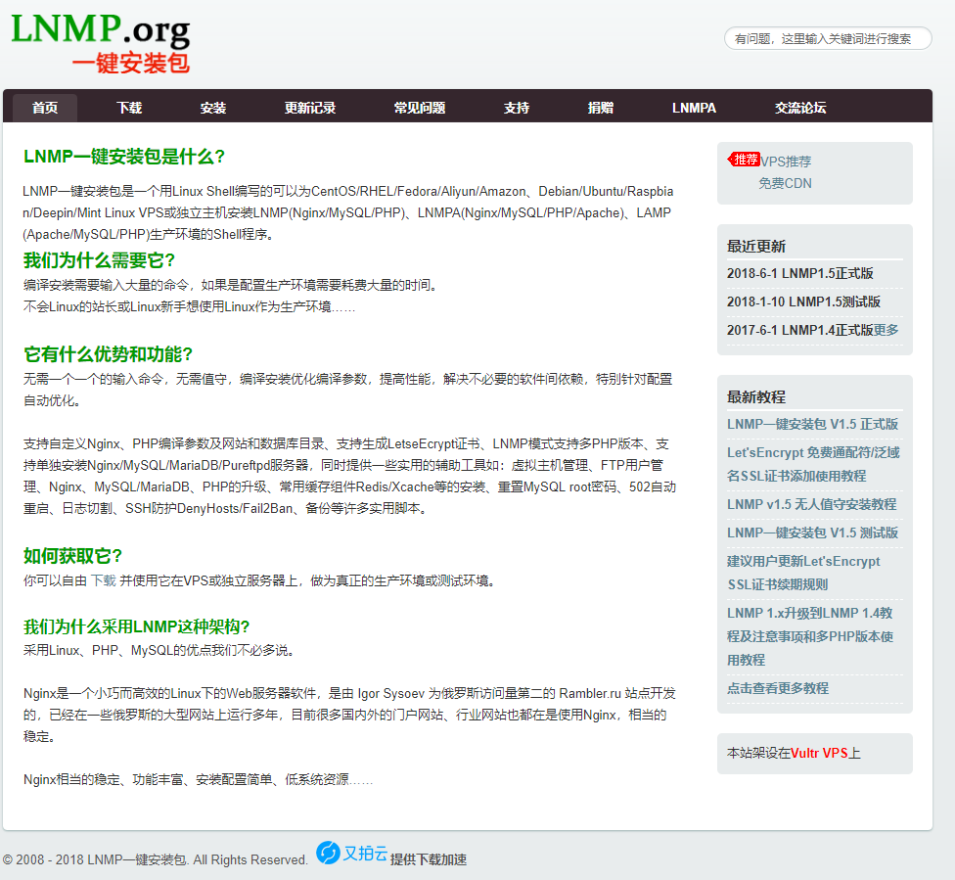The width and height of the screenshot is (955, 880).
Task: Click the VPS推荐 sidebar link
Action: pyautogui.click(x=786, y=162)
